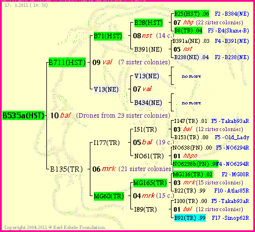Follow F3 - E4(Skane-B) link
This screenshot has height=232, width=255.
pos(228,31)
